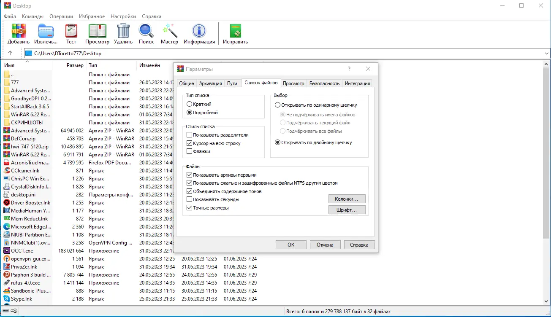
Task: Open the Пути tab
Action: (232, 83)
